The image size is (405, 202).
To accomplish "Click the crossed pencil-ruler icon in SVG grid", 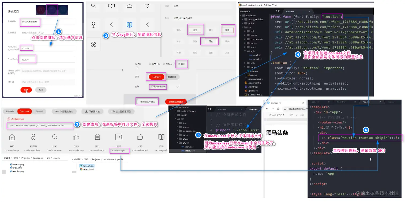I will tap(93, 44).
